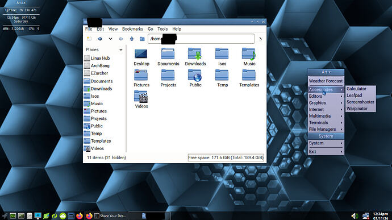Select Documents folder icon in file view
This screenshot has width=392, height=220.
pyautogui.click(x=168, y=54)
